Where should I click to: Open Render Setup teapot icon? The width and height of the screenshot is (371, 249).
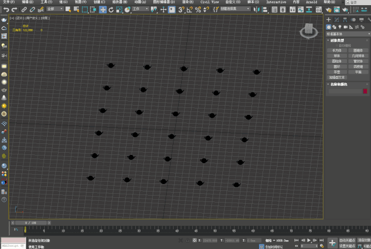(x=329, y=9)
